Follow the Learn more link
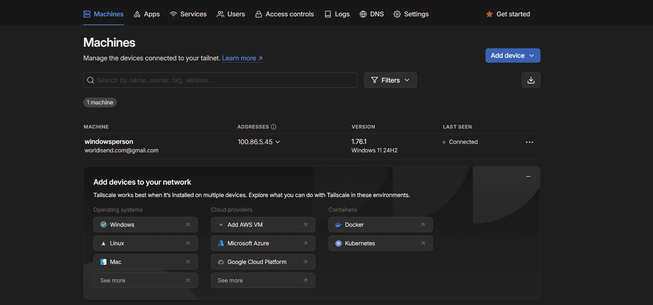 (x=242, y=58)
